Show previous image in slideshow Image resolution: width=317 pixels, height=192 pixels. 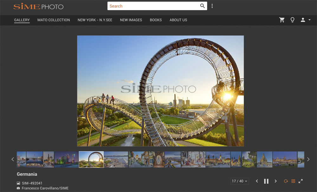click(257, 181)
